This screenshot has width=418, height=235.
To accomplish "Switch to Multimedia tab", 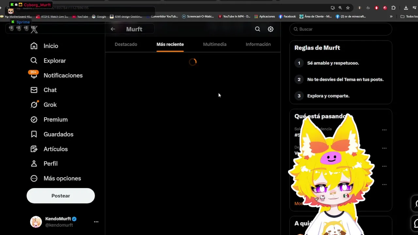I will (x=215, y=44).
